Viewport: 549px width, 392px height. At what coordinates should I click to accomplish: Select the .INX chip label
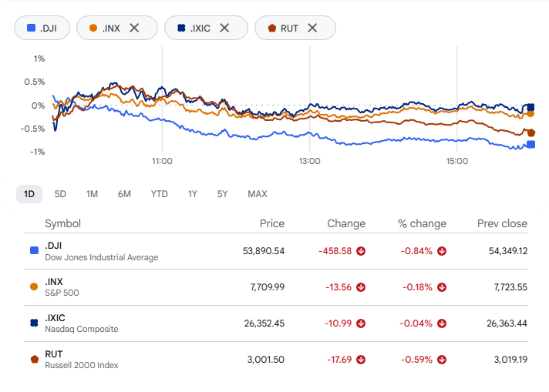click(111, 28)
